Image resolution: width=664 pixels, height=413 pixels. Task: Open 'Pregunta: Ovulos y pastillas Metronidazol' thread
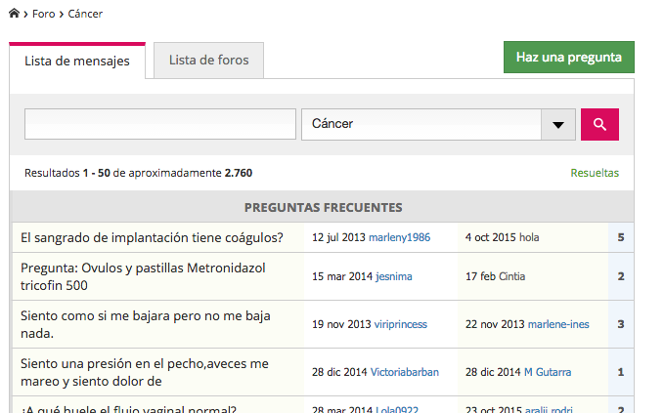[x=143, y=276]
